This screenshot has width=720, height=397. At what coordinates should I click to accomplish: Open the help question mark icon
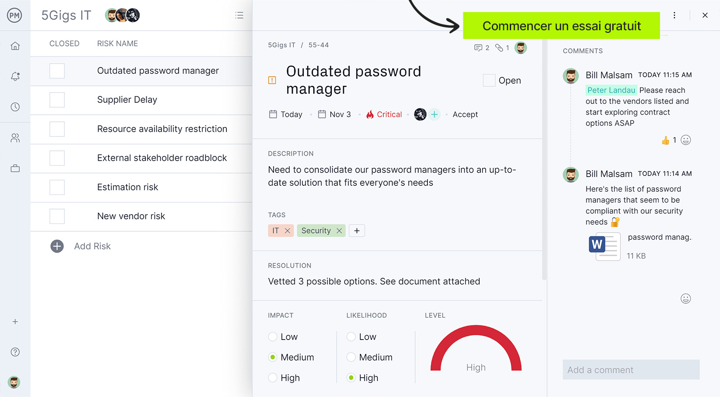[15, 352]
